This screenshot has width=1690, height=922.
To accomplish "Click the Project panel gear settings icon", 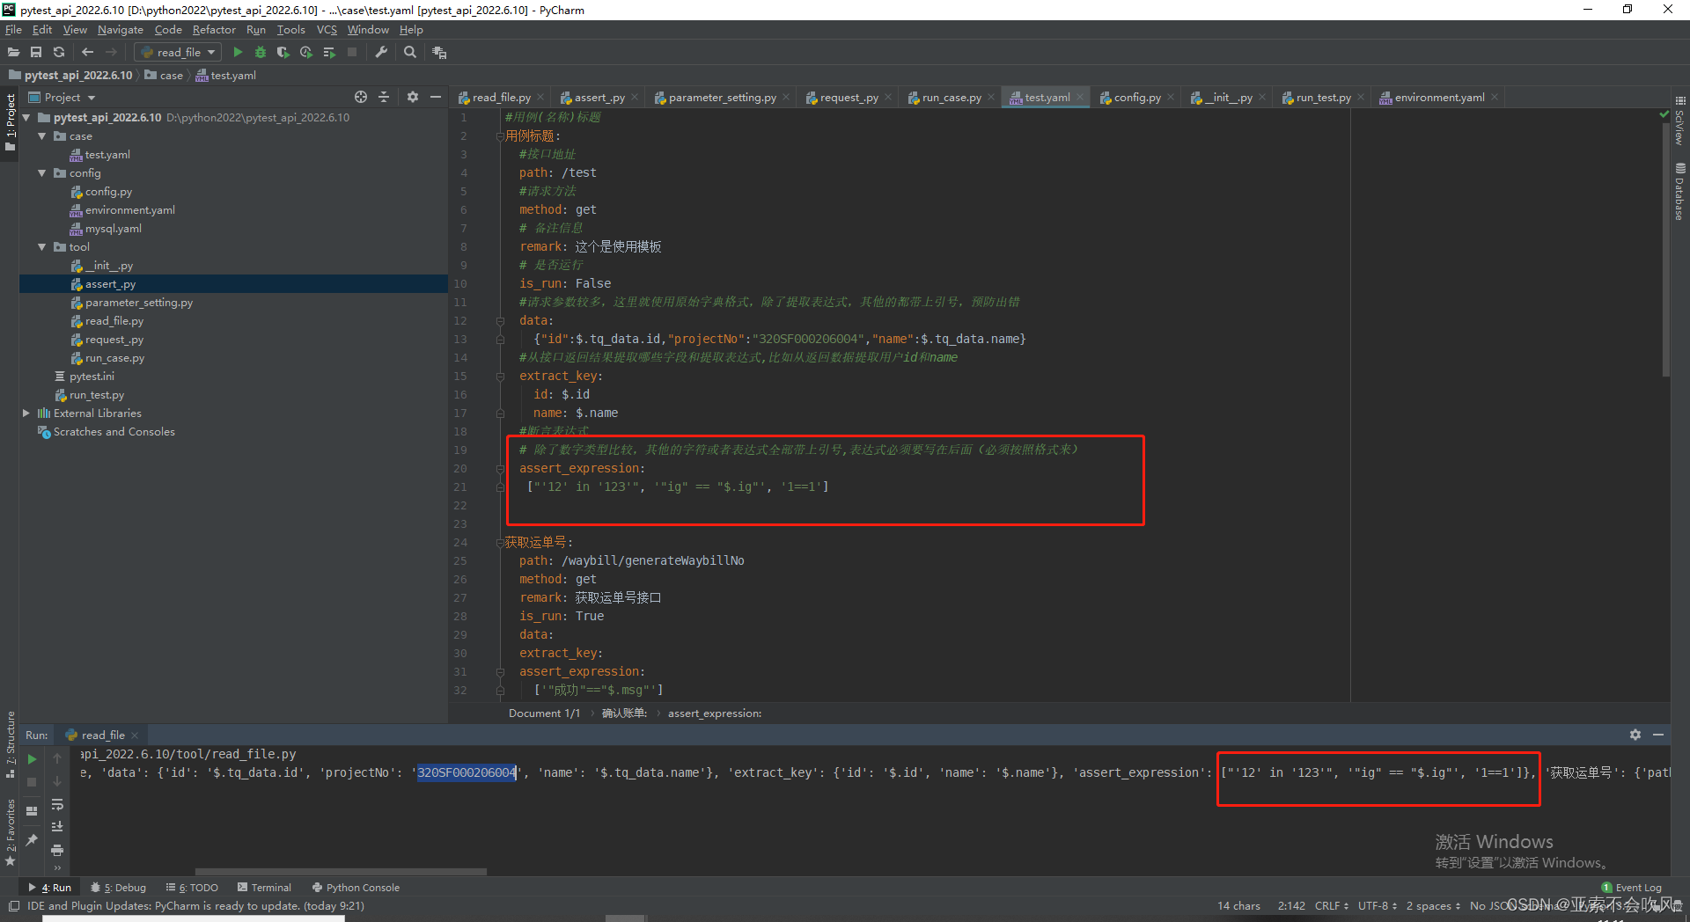I will (413, 97).
